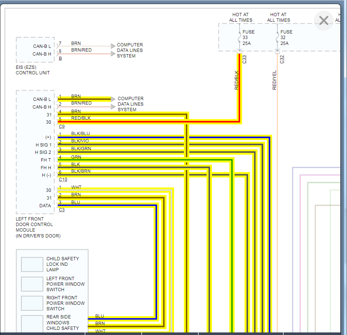Click the arrow on the EIS CAN-B H BRN/RED wire

point(113,53)
